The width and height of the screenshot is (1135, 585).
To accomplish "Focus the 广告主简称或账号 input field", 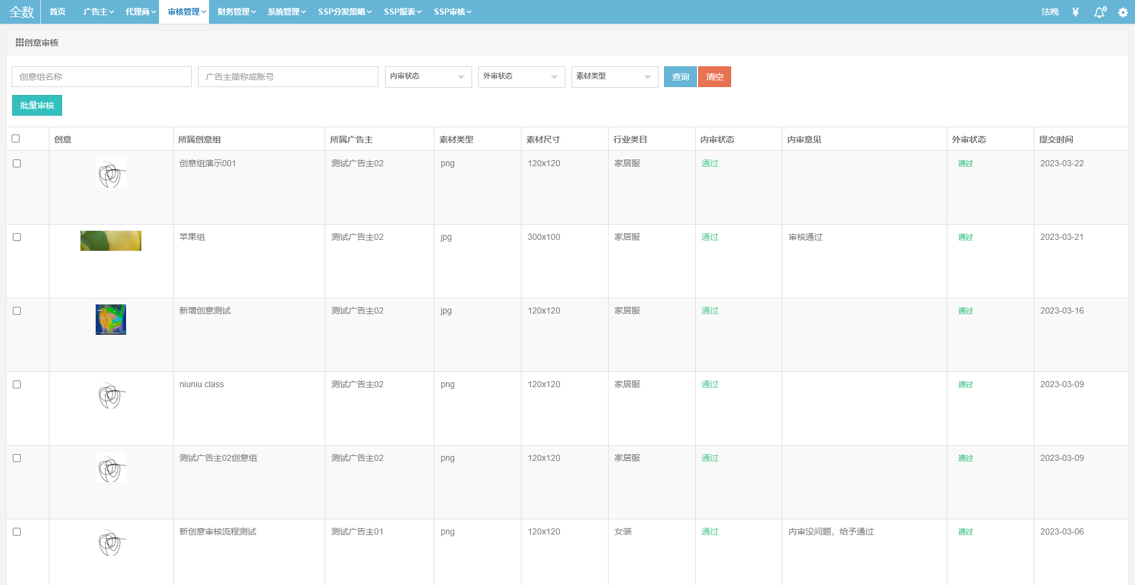I will click(288, 77).
